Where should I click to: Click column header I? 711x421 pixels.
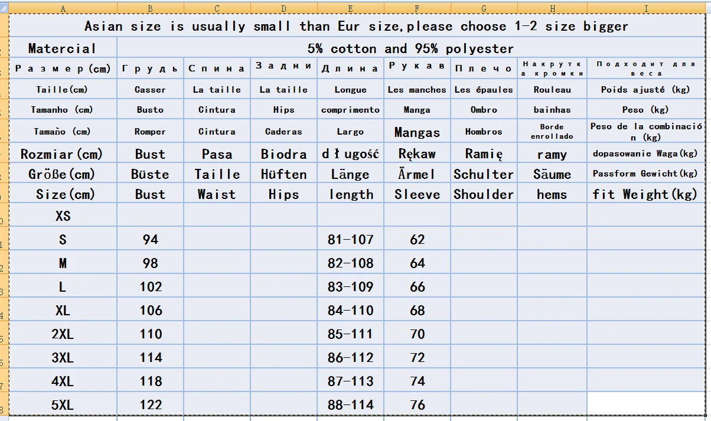[647, 8]
